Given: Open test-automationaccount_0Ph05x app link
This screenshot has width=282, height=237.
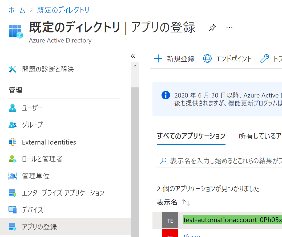Looking at the screenshot, I should 232,220.
